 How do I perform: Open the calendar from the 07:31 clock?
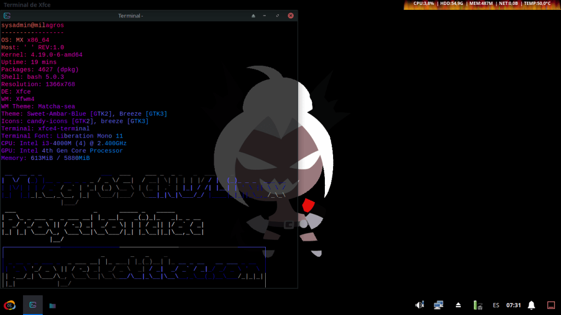point(513,305)
